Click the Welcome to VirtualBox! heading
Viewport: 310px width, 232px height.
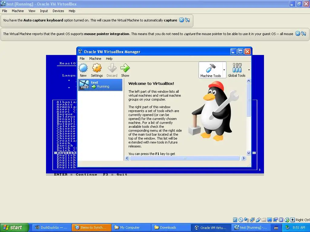(x=151, y=83)
